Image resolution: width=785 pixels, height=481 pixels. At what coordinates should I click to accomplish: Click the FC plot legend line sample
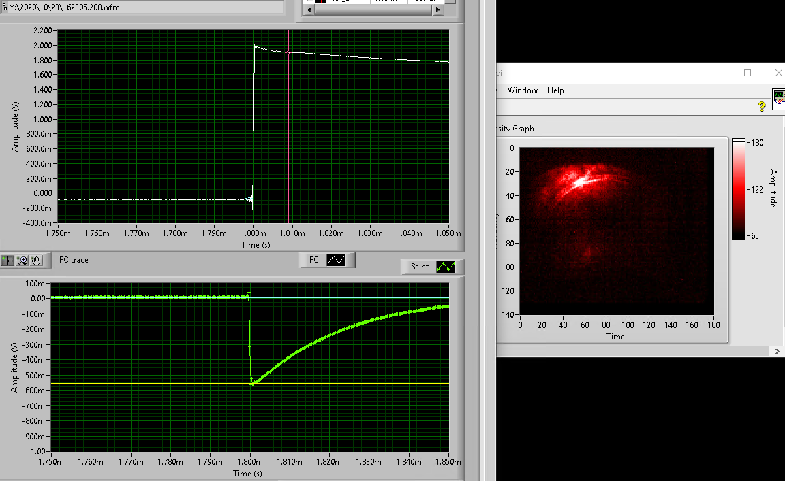pyautogui.click(x=336, y=260)
